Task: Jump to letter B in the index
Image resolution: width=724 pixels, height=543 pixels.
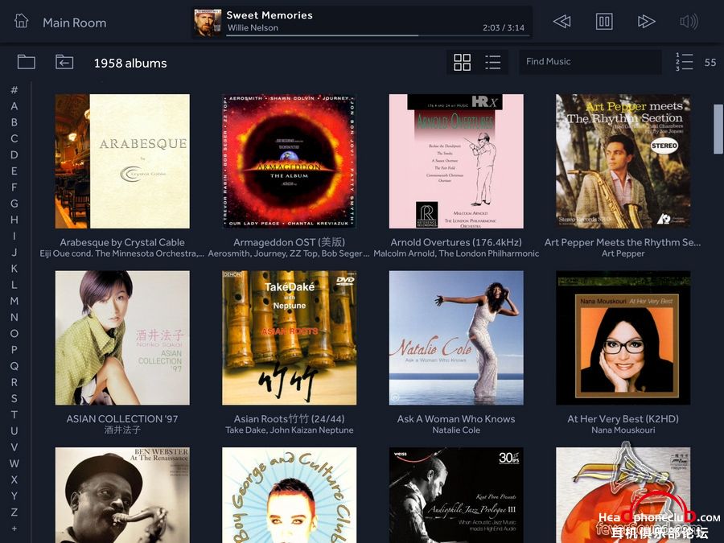Action: pos(14,122)
